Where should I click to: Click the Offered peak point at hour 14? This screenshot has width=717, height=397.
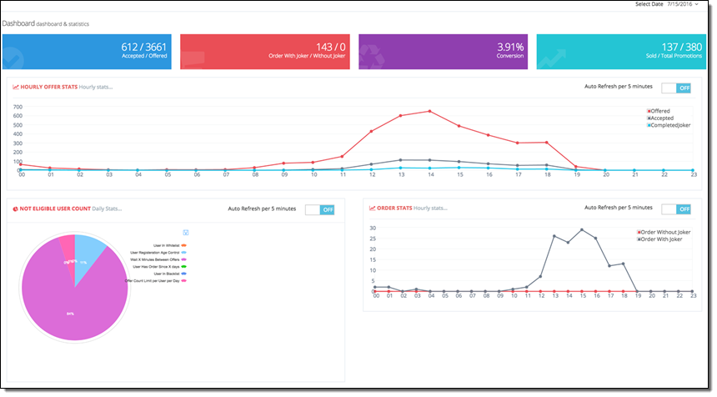tap(429, 111)
